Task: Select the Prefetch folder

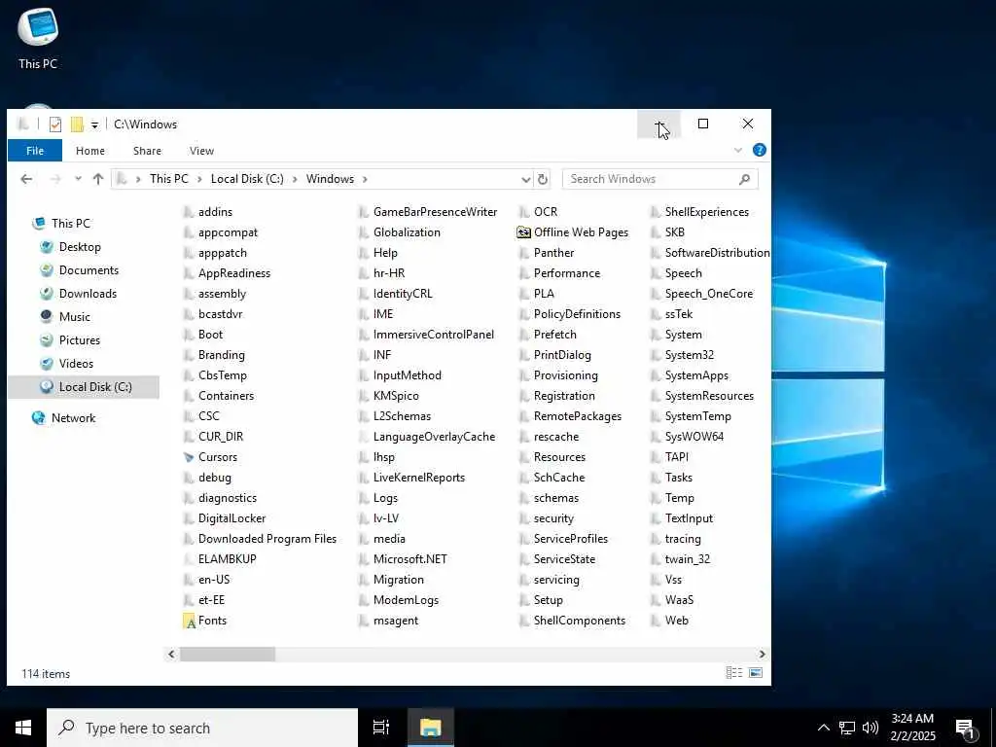Action: (548, 335)
